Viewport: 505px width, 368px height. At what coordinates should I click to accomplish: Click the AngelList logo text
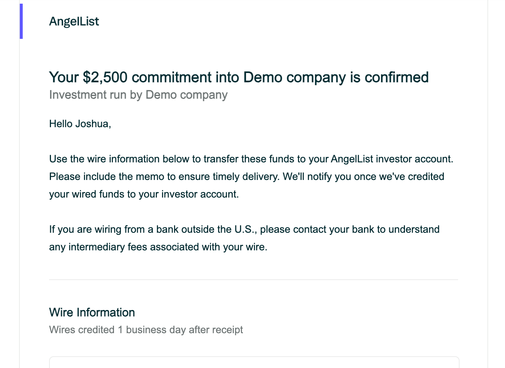click(74, 21)
